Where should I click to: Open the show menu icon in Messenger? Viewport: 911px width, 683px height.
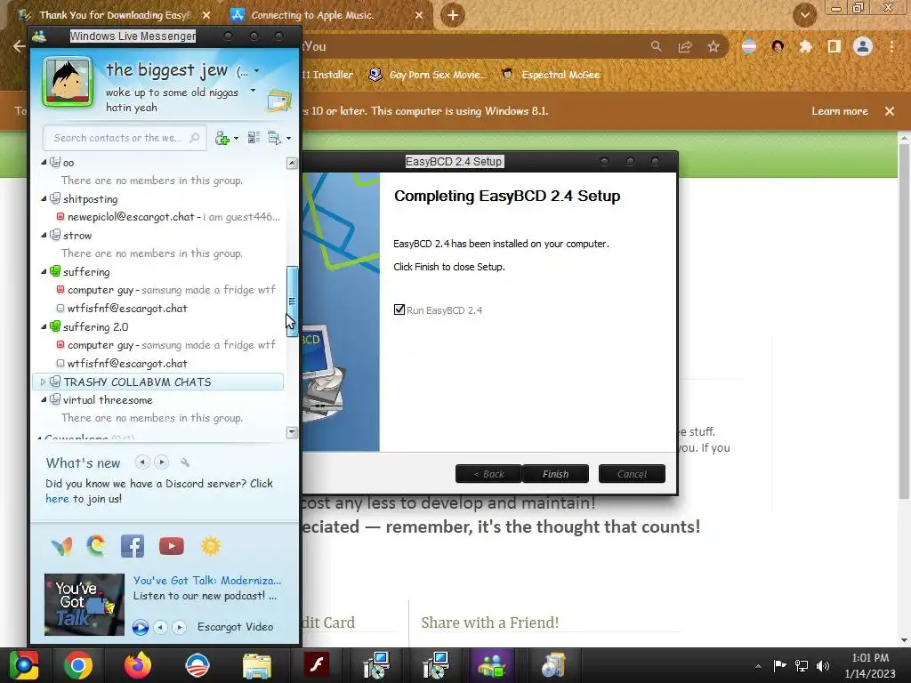(274, 138)
